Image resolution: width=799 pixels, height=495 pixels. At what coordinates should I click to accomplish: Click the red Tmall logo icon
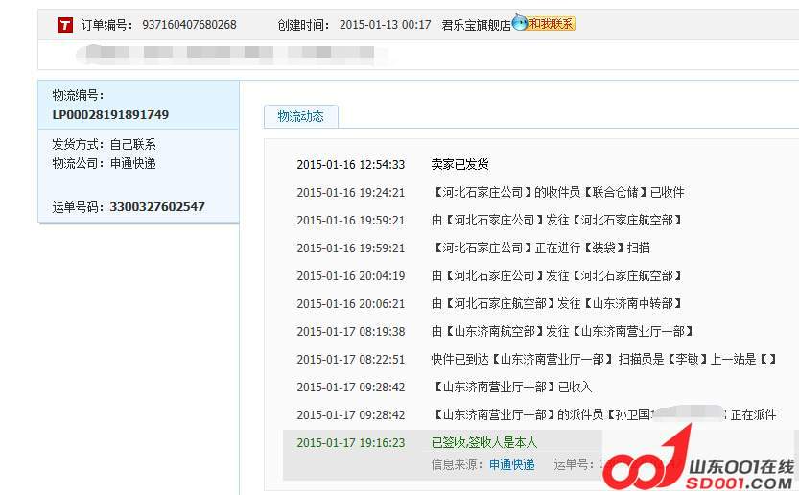click(65, 25)
